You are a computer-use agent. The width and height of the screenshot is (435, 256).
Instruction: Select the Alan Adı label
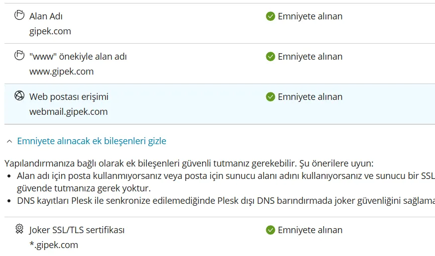coord(45,16)
